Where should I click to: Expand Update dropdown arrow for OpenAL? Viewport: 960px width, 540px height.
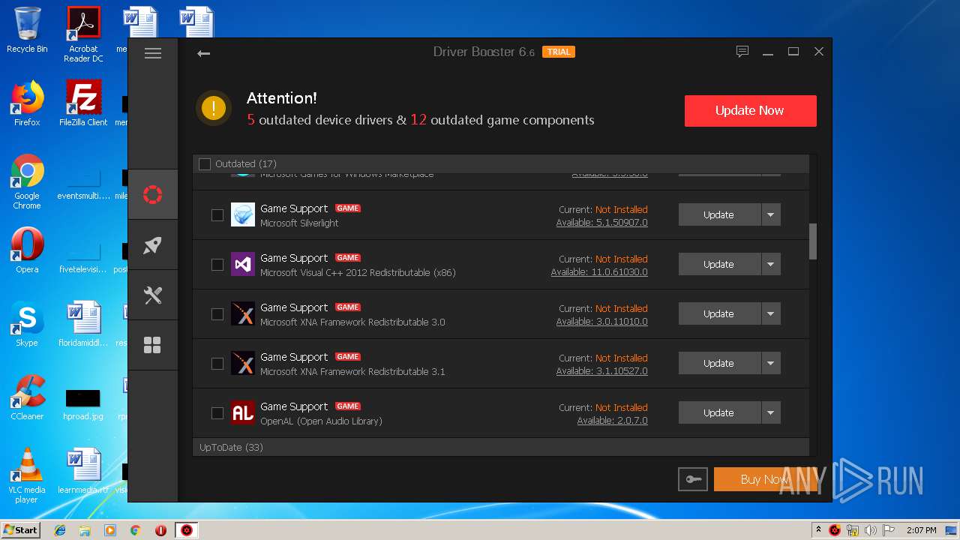771,412
